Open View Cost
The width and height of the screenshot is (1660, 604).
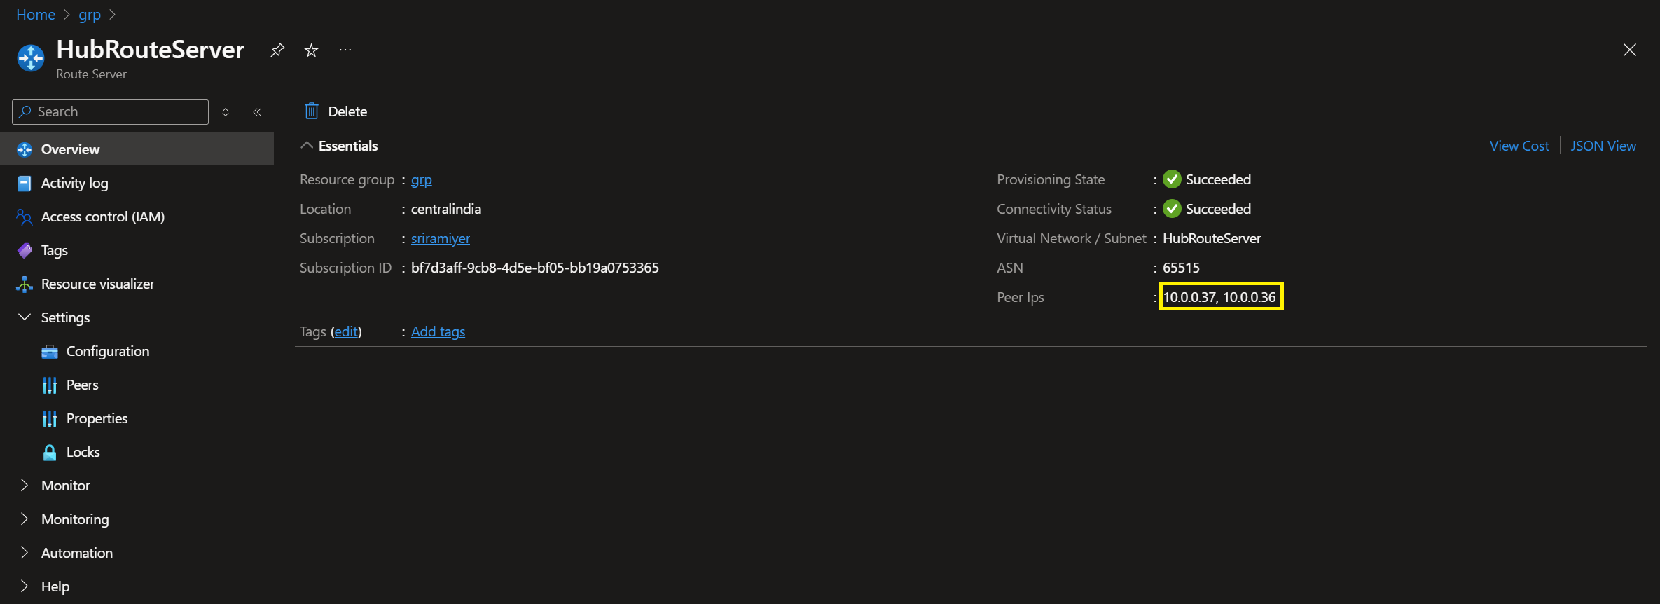click(x=1519, y=146)
